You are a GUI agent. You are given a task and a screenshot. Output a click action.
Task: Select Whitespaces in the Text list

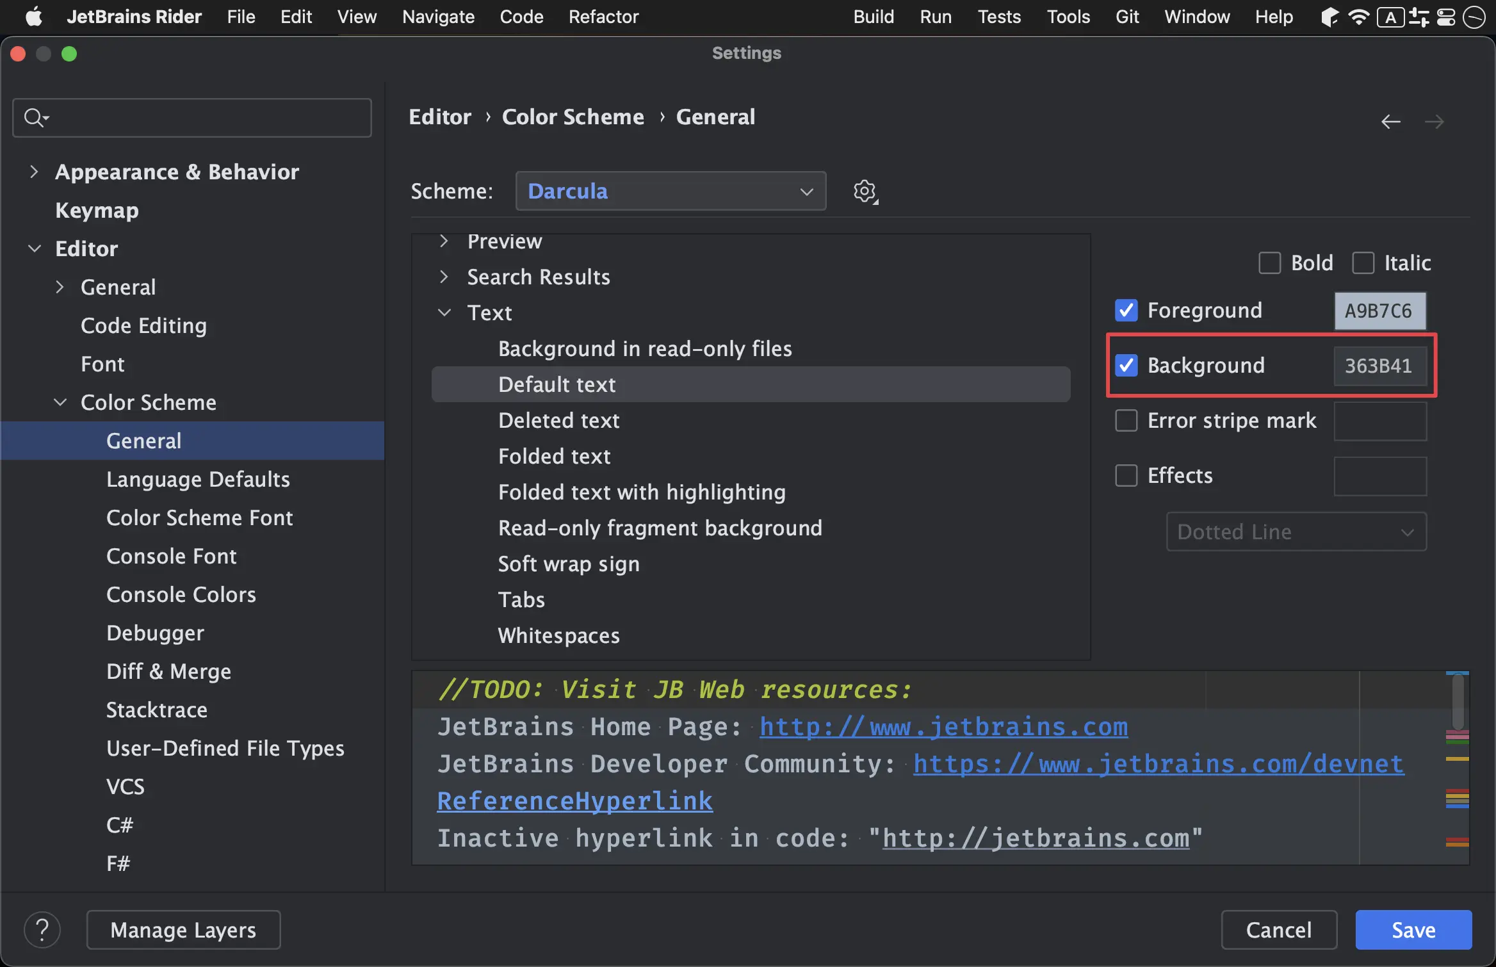(x=558, y=635)
